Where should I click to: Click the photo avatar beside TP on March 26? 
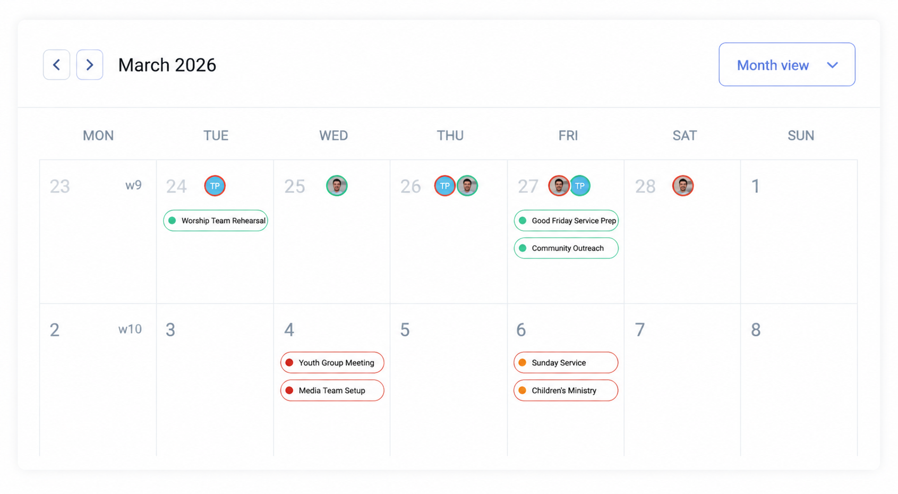coord(467,185)
